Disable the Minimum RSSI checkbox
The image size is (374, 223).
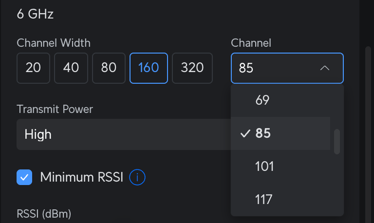click(24, 177)
